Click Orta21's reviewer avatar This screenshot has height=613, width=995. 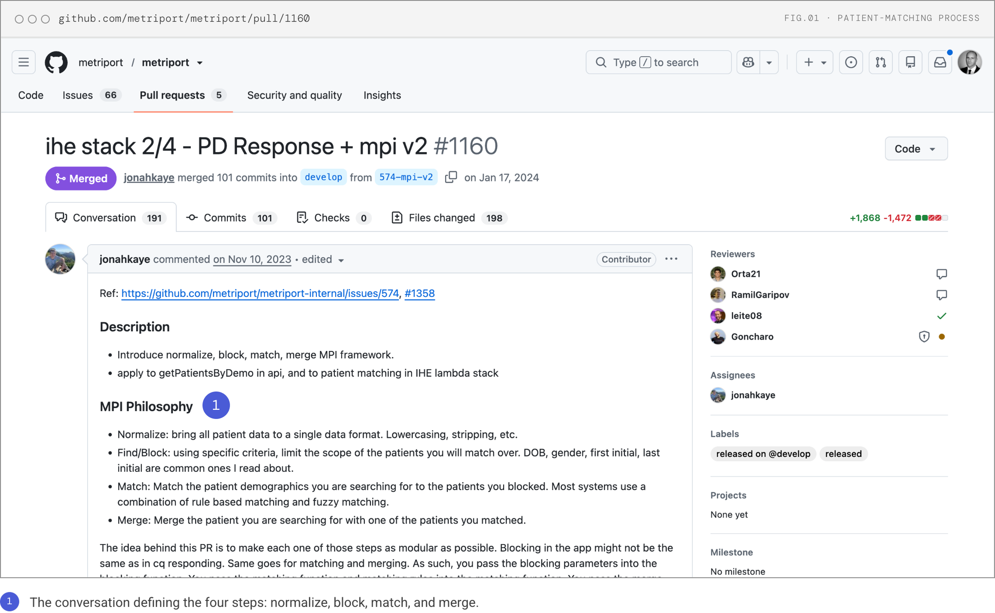pos(718,274)
